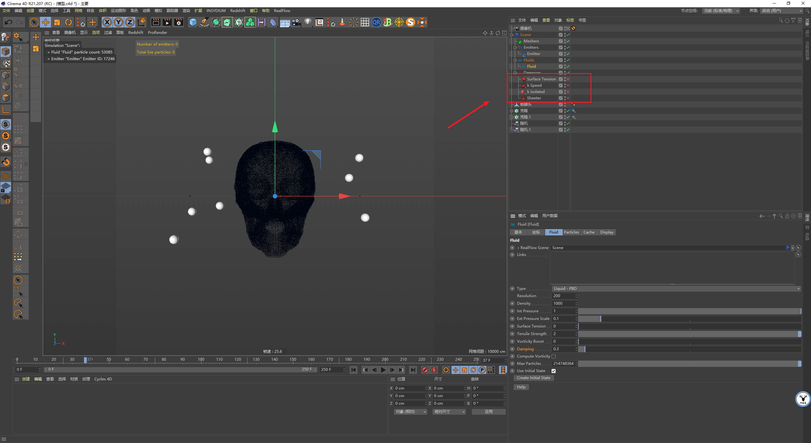Screen dimensions: 811x443
Task: Open the 界面 layout dropdown
Action: coord(782,11)
